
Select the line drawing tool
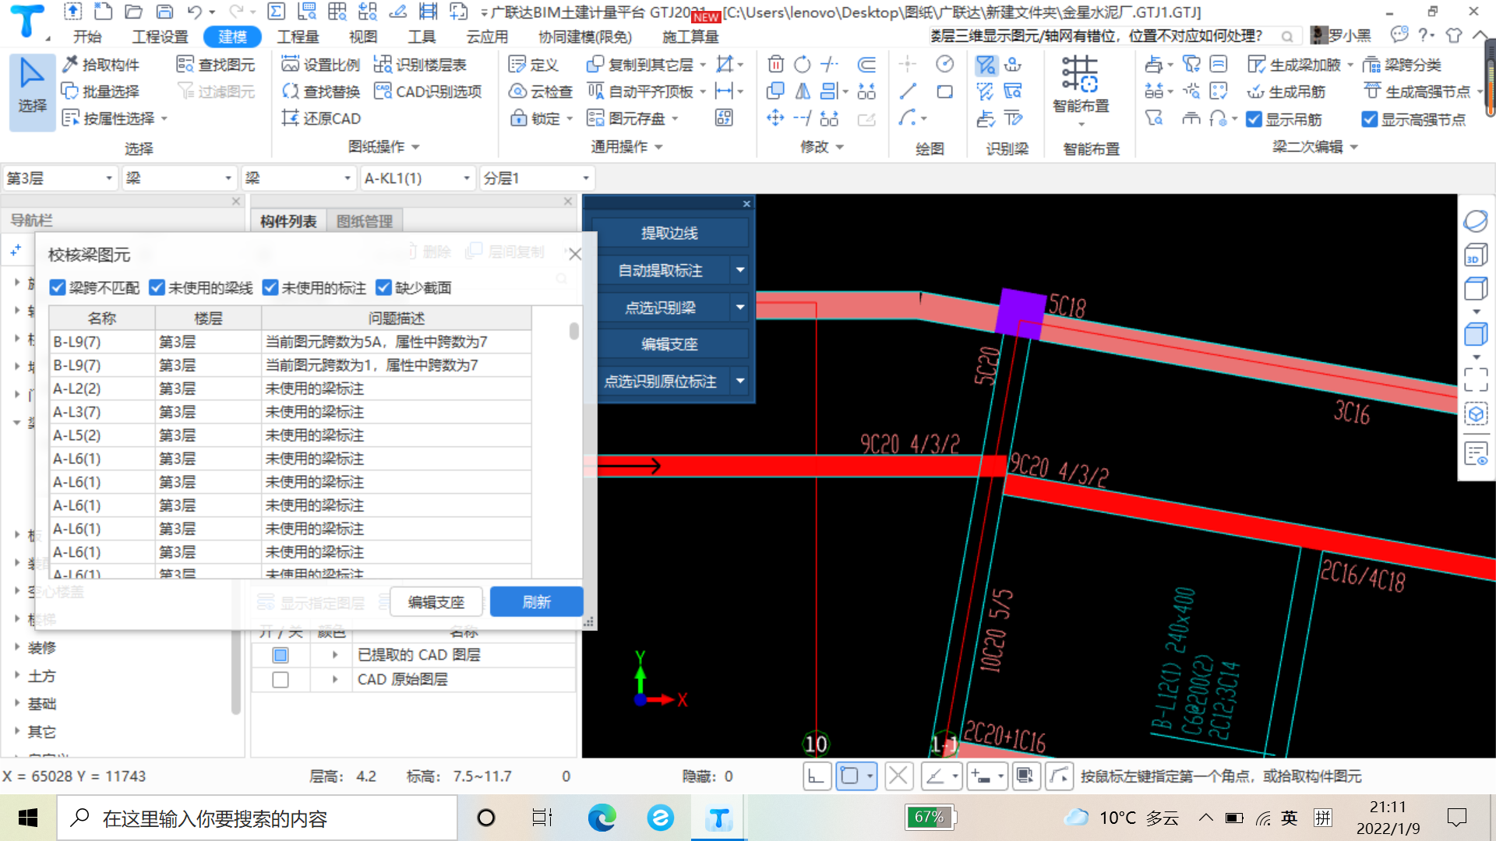907,91
